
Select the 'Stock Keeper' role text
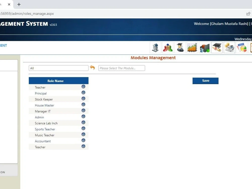coord(44,99)
